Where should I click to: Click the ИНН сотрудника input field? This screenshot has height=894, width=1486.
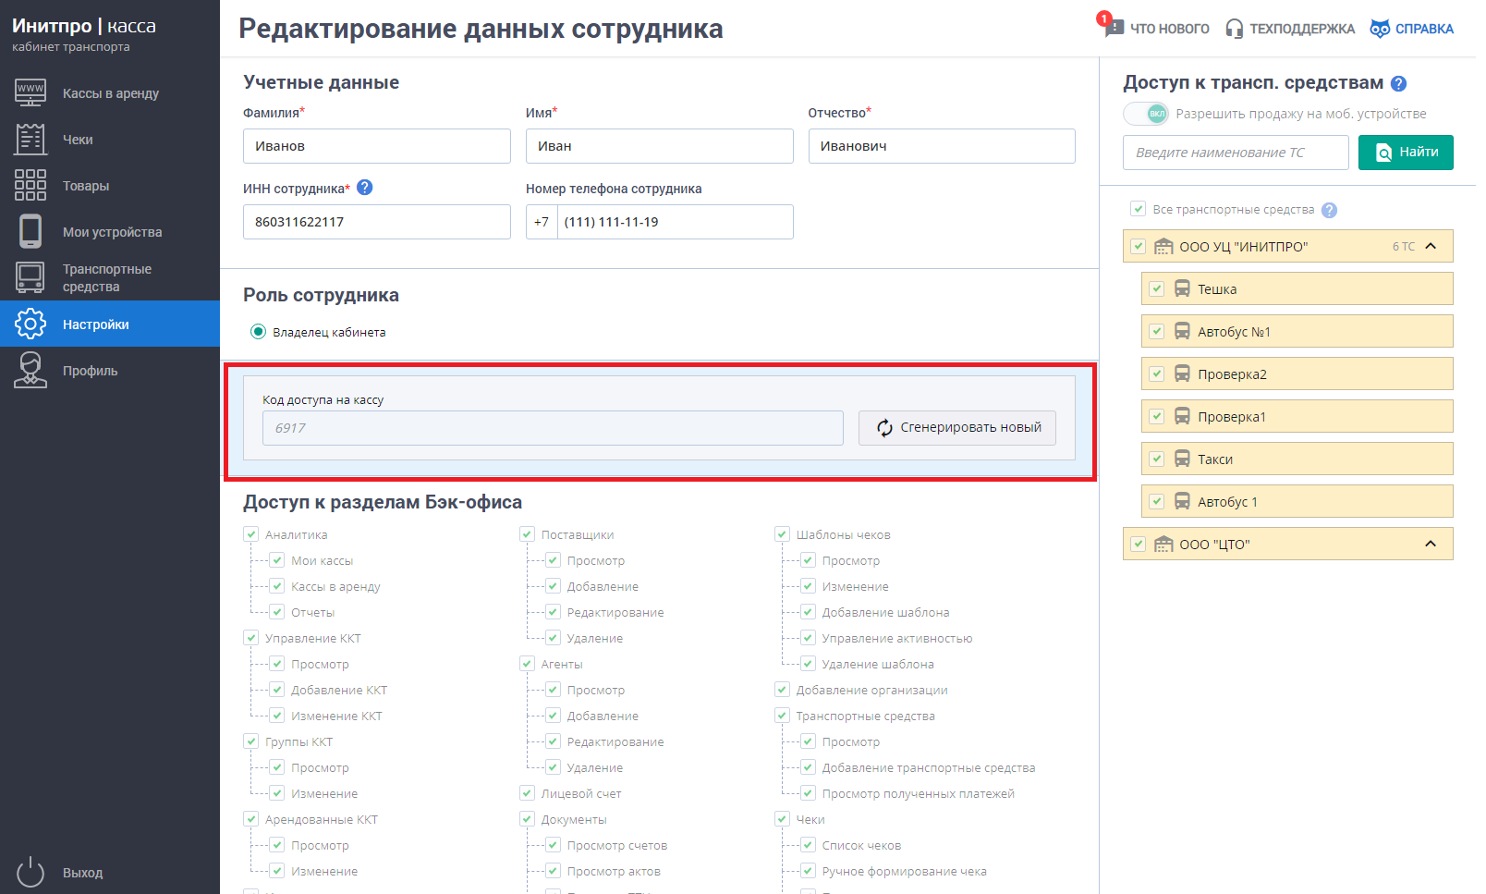(377, 222)
